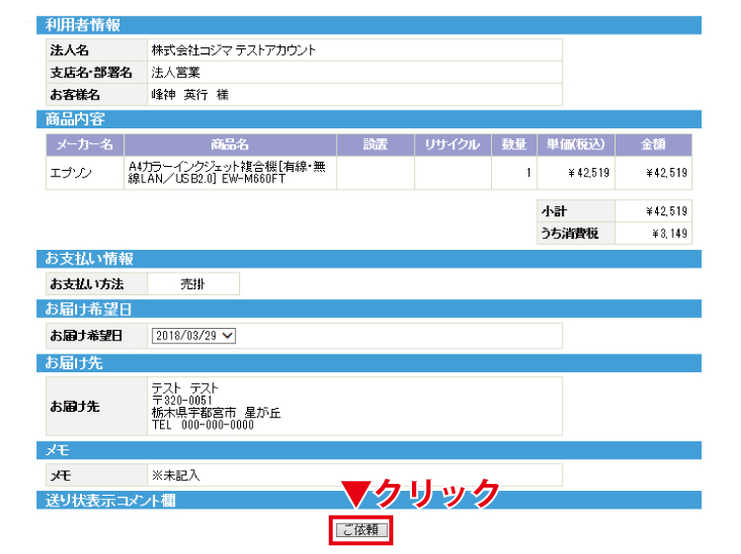Click the 商品名 column header
Viewport: 741px width, 554px height.
click(230, 145)
